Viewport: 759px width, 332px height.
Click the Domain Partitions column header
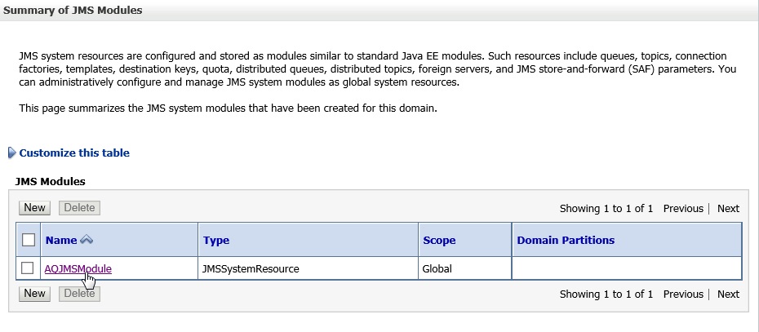pos(566,240)
